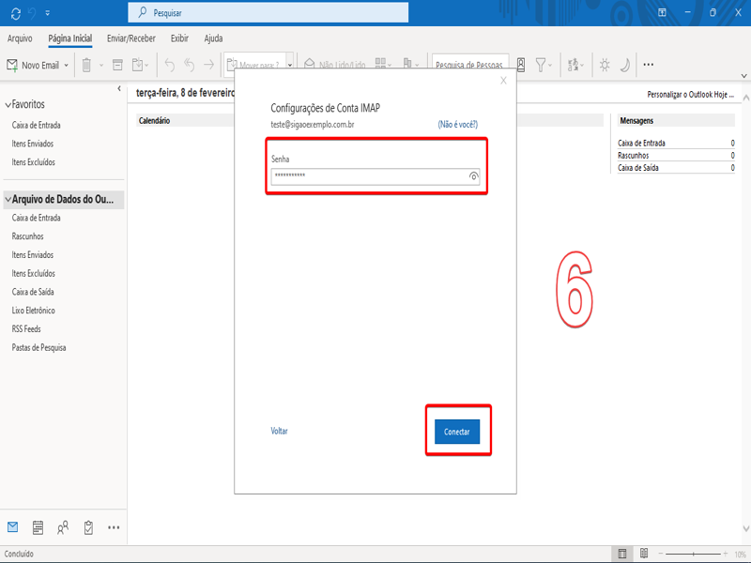Switch to light mode with the sun icon
The image size is (751, 563).
click(605, 65)
